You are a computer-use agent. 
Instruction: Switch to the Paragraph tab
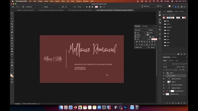(x=145, y=26)
